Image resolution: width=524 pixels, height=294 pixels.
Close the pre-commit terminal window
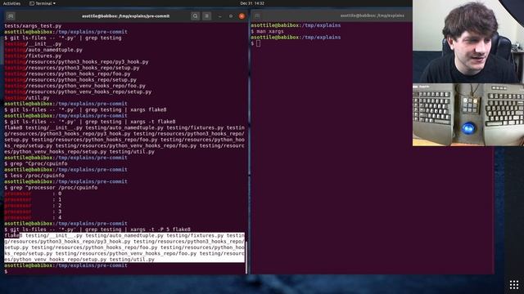242,16
